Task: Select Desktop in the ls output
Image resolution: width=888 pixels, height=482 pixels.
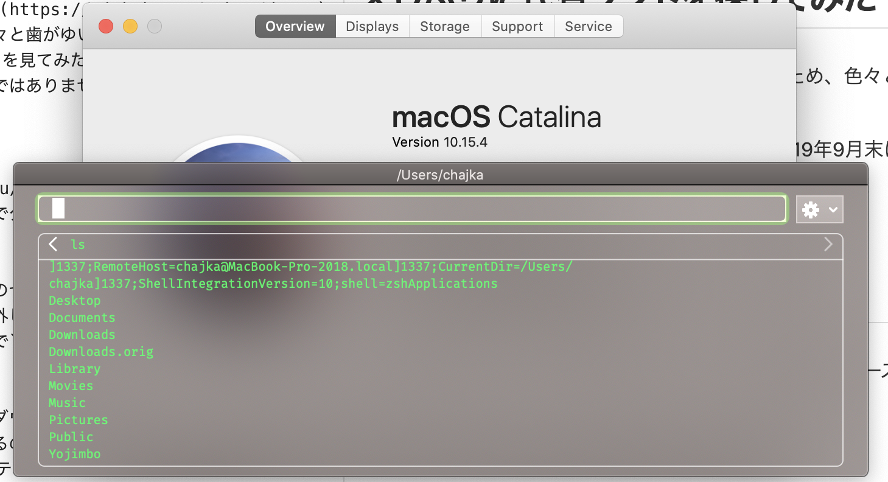Action: 75,301
